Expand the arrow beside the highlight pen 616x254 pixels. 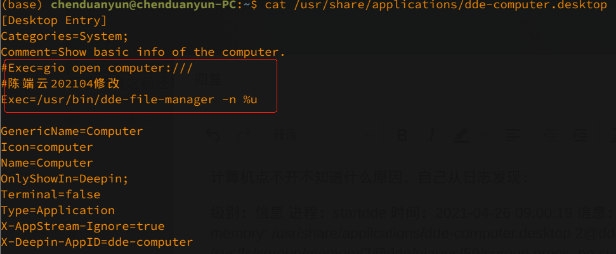(482, 135)
